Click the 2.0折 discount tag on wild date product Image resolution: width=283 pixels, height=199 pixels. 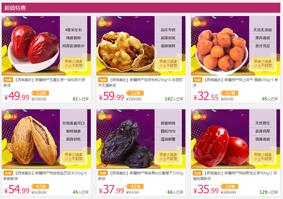(229, 186)
